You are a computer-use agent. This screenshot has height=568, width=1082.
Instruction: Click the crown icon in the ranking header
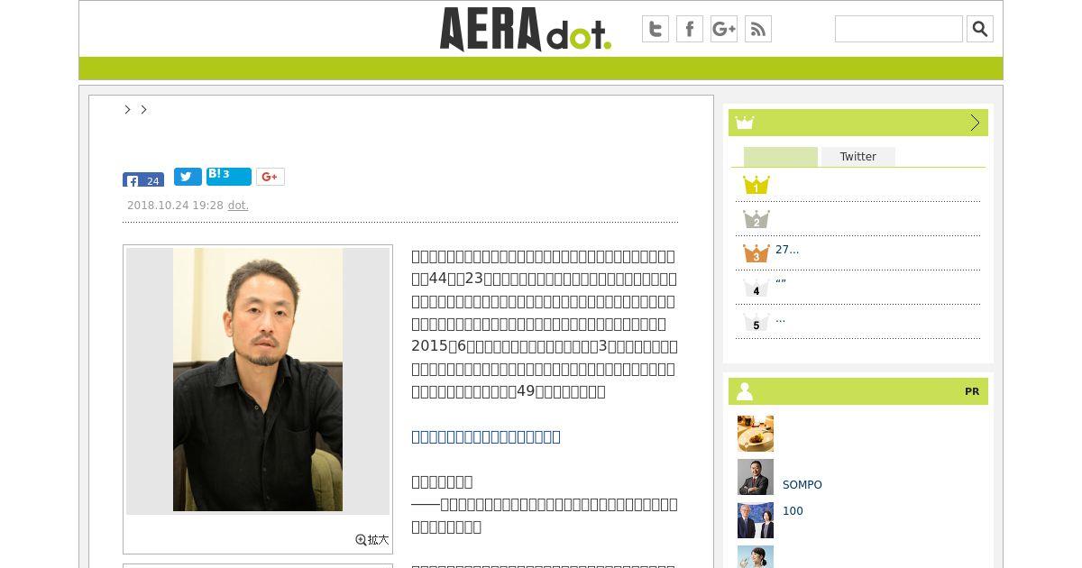744,123
